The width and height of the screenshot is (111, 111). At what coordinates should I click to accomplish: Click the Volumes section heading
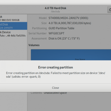[x=34, y=45]
